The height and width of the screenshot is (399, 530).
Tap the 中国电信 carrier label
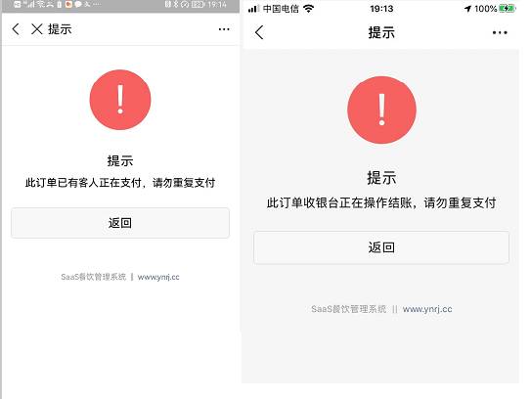(281, 9)
